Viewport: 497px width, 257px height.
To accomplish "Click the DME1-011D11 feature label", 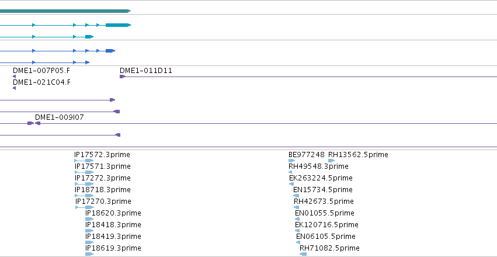I will pos(146,70).
